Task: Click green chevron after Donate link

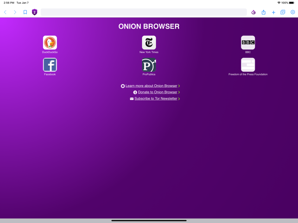Action: [179, 92]
